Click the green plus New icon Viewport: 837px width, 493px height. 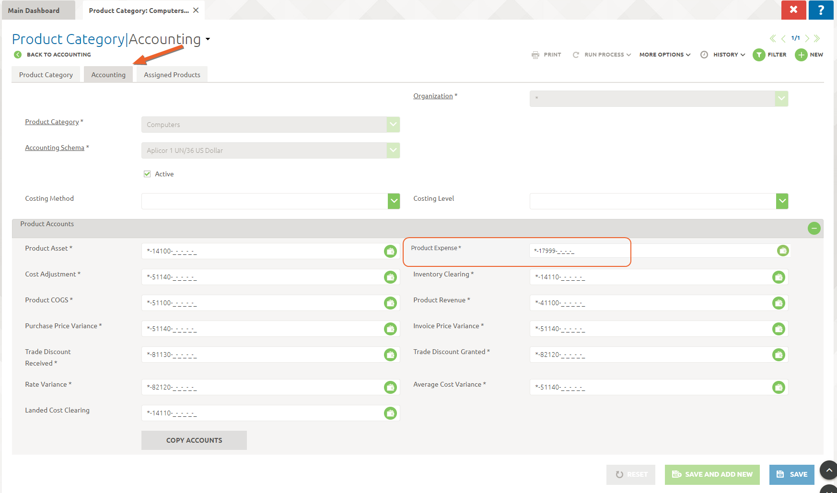[801, 55]
